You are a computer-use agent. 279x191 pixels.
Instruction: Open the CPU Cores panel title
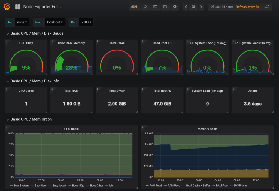click(26, 91)
